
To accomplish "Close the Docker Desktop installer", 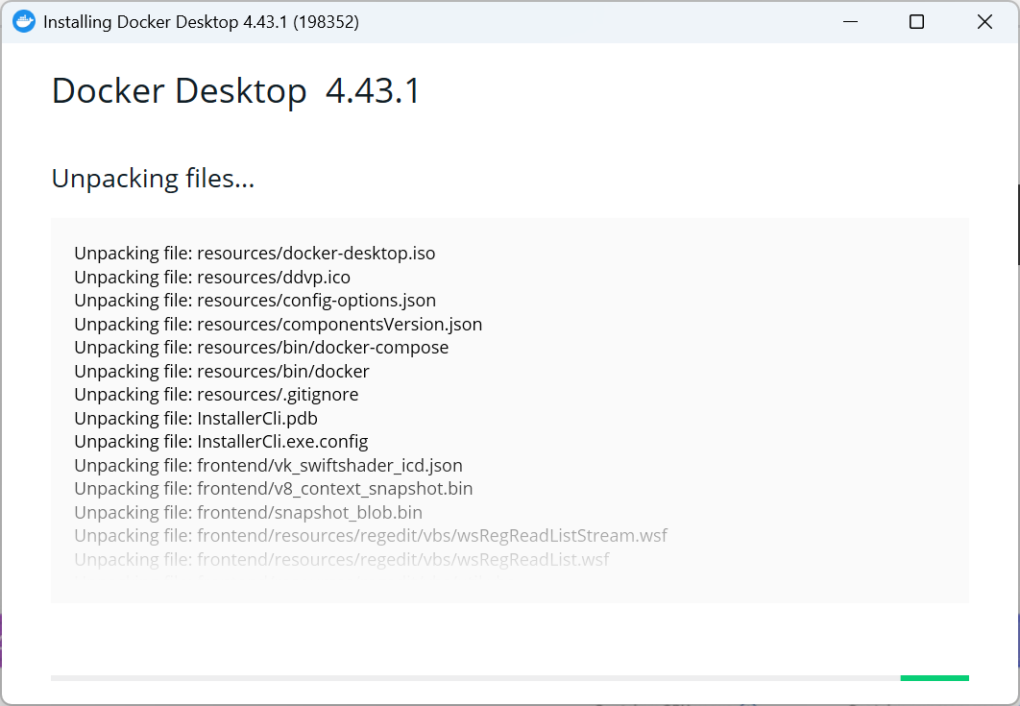I will [984, 21].
